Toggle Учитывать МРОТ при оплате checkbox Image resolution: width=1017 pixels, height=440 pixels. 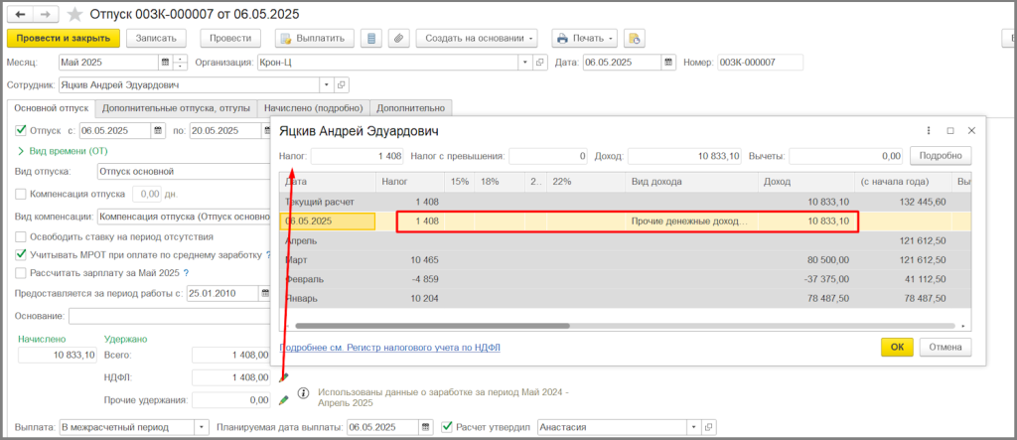tap(21, 255)
